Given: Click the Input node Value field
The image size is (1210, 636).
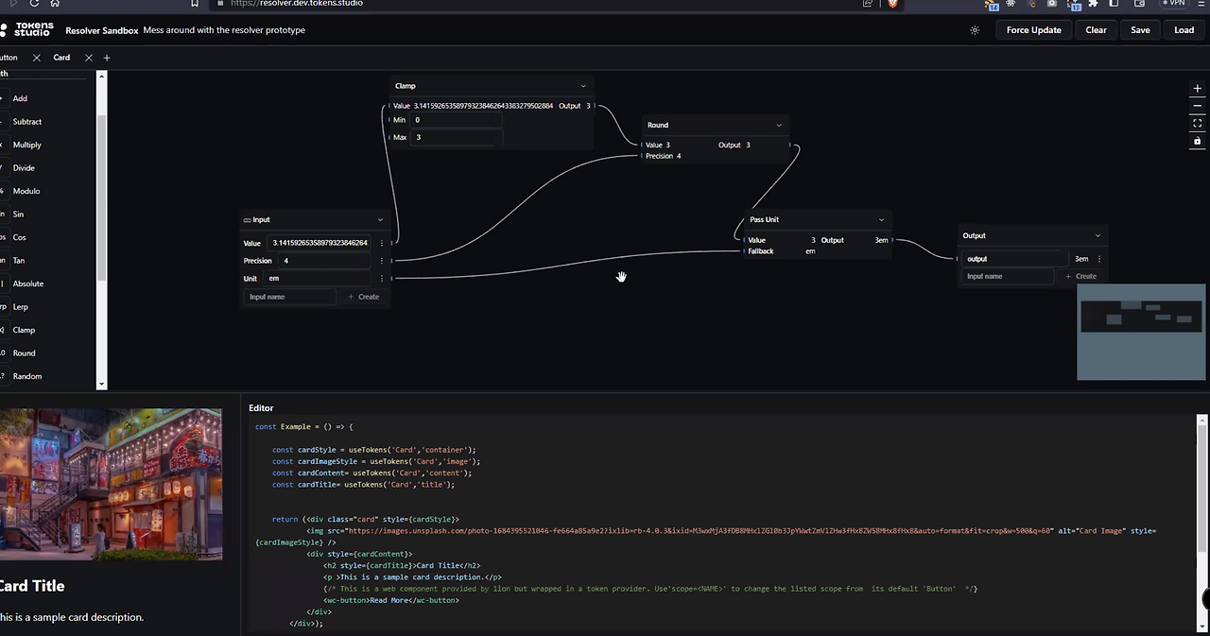Looking at the screenshot, I should tap(320, 243).
